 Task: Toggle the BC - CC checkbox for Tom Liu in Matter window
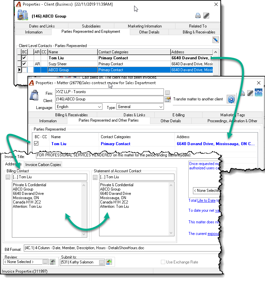point(36,143)
